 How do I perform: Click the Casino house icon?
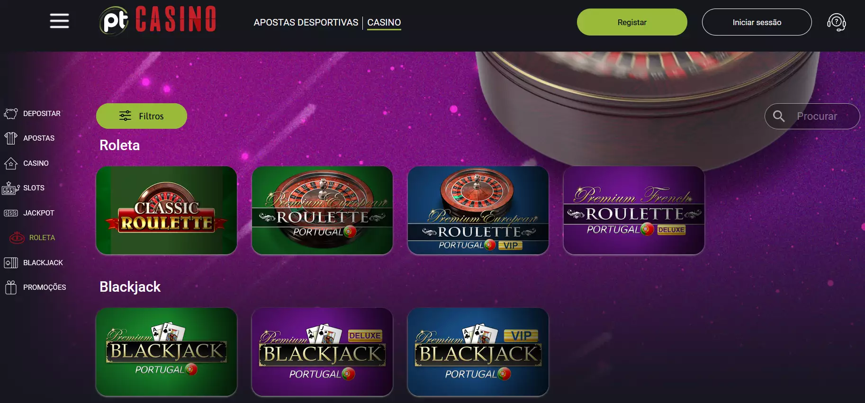coord(11,163)
